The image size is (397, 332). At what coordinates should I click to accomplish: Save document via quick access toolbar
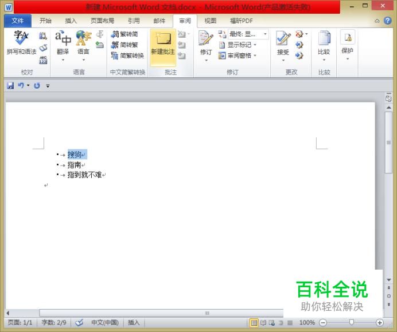pos(10,86)
